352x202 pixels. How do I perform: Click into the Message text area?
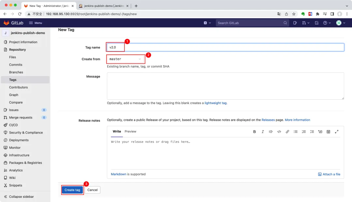tap(226, 86)
